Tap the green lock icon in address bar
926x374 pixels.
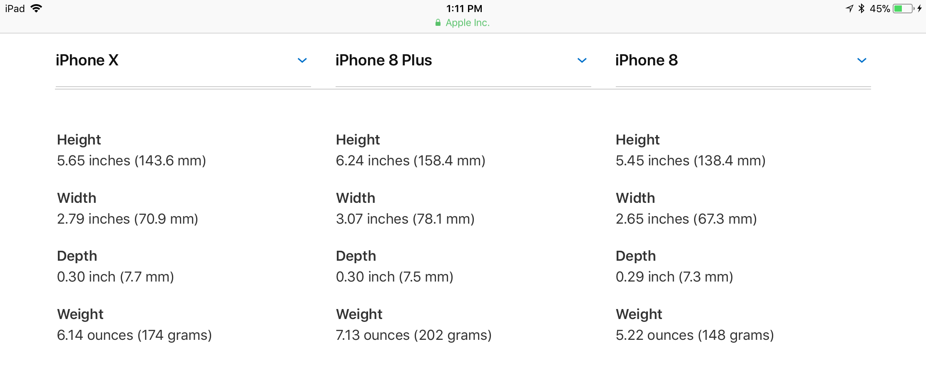click(x=438, y=23)
